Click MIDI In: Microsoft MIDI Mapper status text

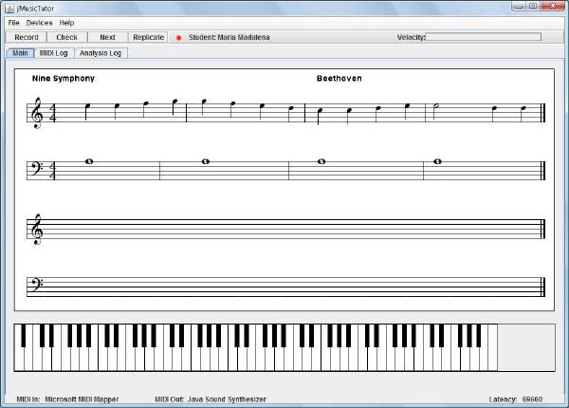[x=67, y=399]
